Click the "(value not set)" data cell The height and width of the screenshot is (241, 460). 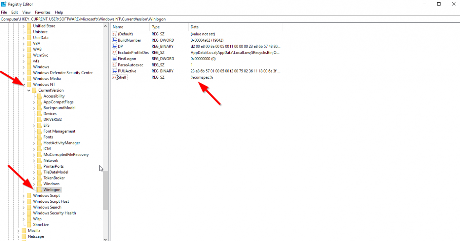click(x=203, y=34)
